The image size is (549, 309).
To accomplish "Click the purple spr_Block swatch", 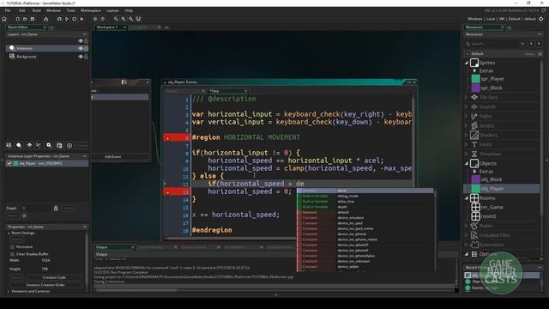I will 476,88.
